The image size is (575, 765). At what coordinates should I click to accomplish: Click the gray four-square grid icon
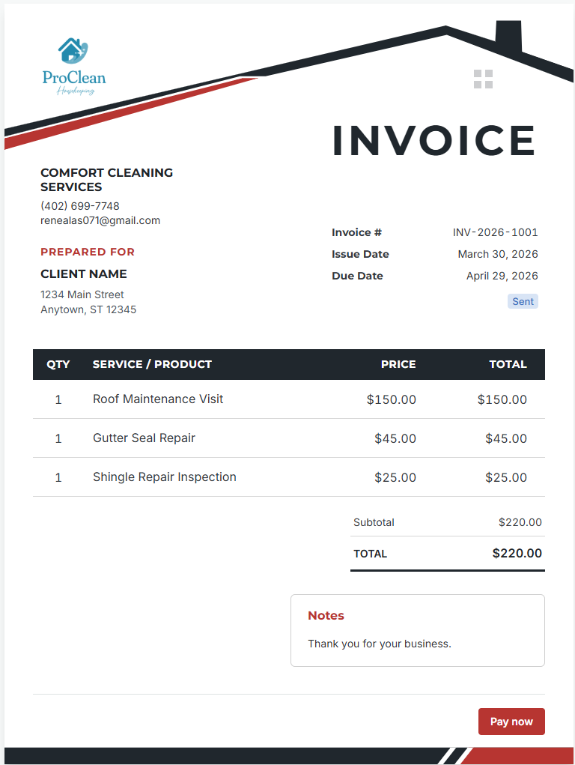tap(483, 79)
